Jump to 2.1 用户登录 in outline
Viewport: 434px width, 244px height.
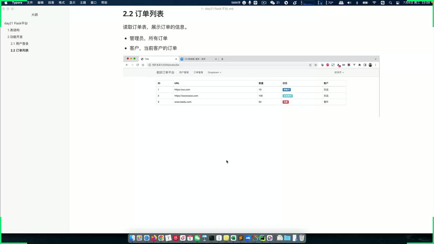coord(19,44)
